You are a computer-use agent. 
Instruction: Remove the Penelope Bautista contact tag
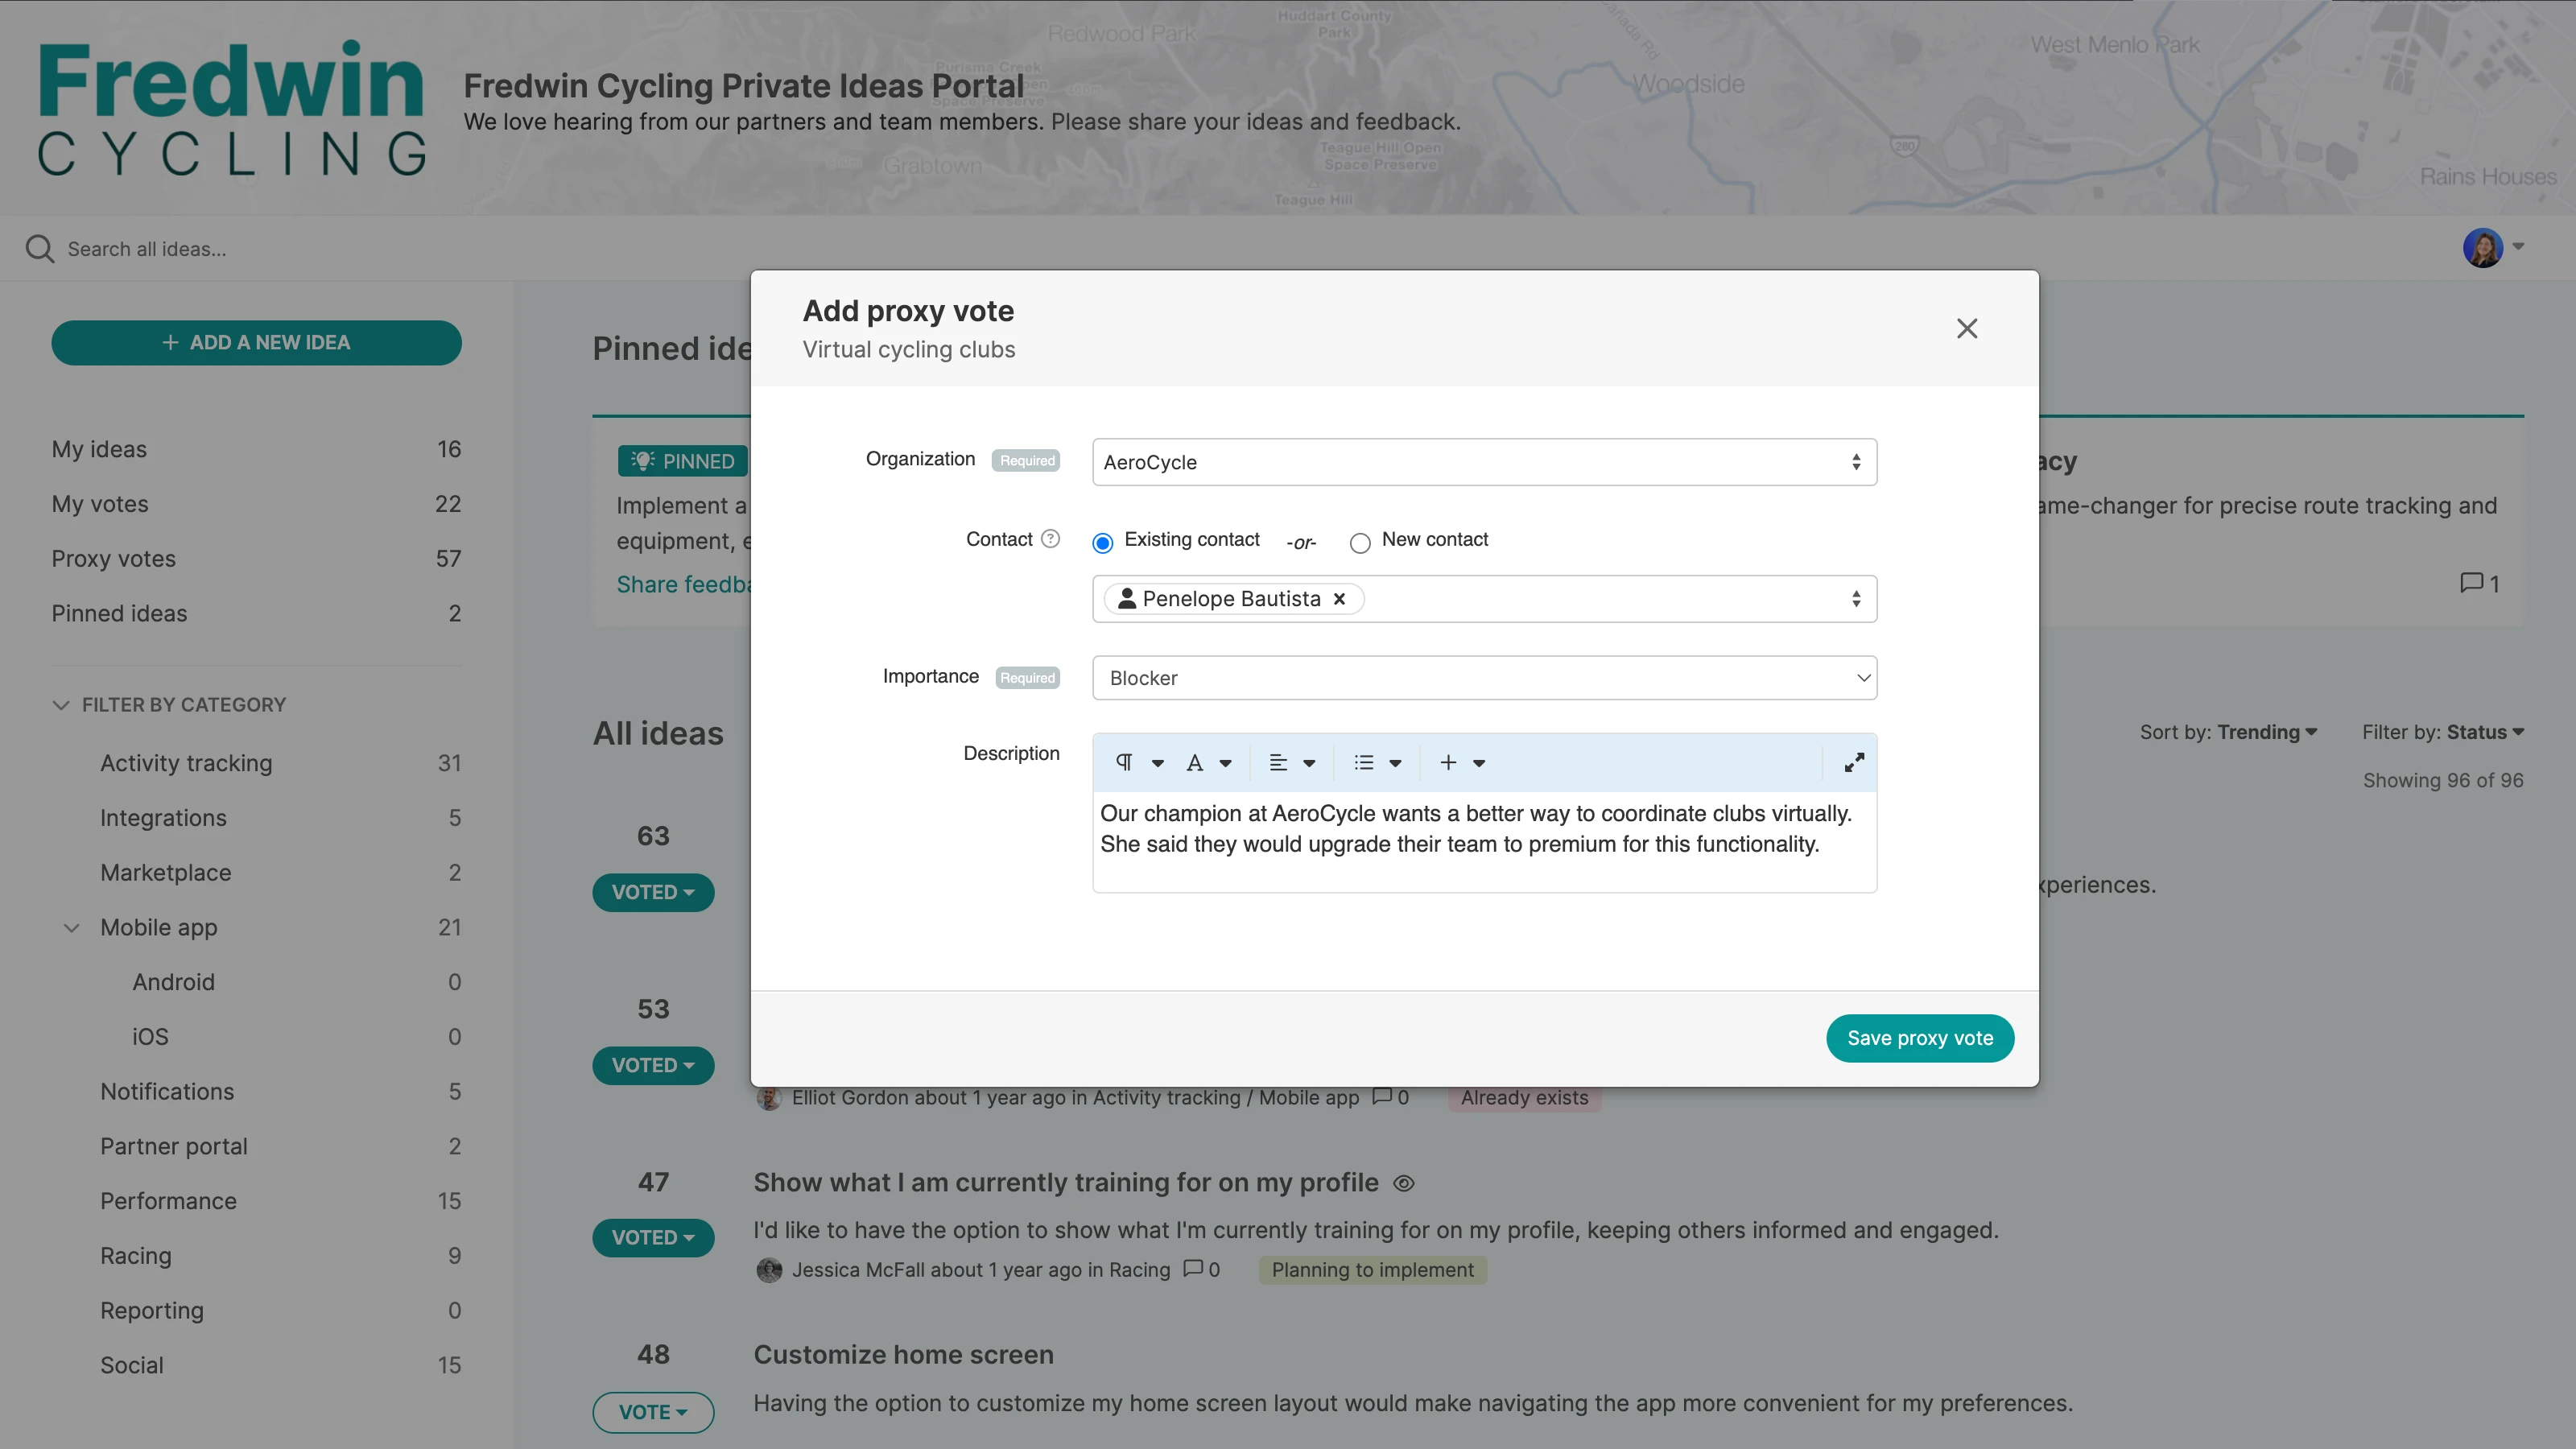(x=1339, y=598)
